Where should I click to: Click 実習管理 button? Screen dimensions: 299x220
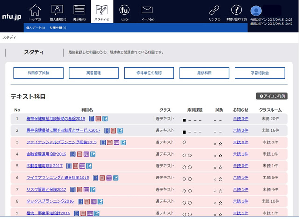click(93, 73)
